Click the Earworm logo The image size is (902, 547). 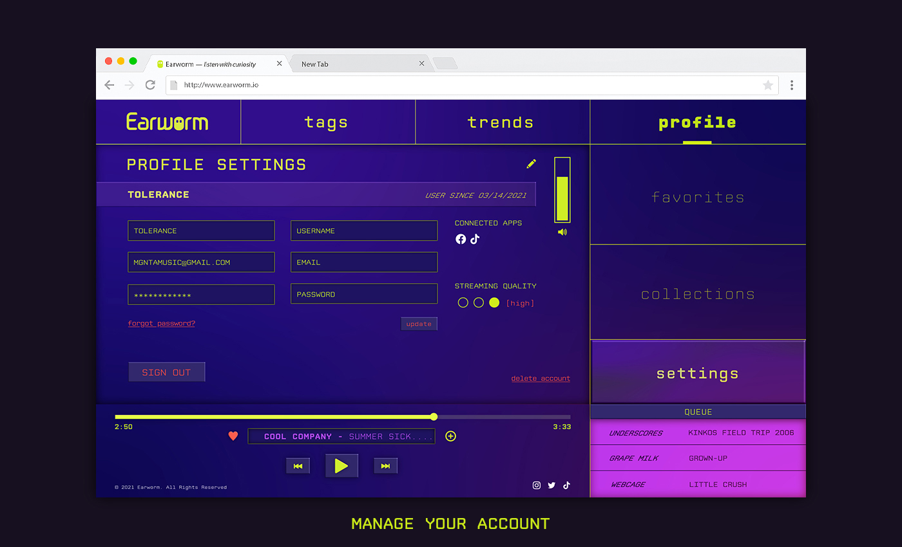click(x=168, y=122)
